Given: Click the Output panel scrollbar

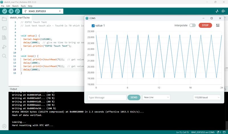Looking at the screenshot, I should tap(227, 125).
